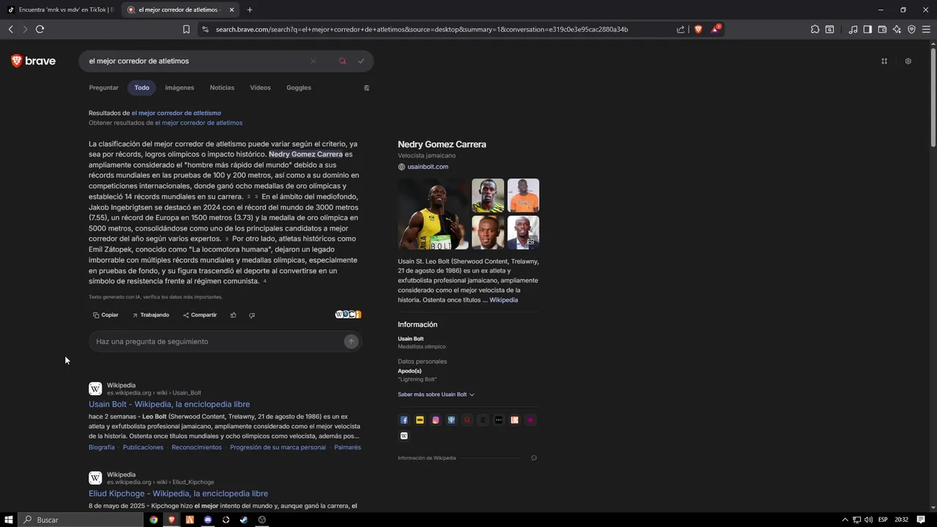Open the Noticias tab
The height and width of the screenshot is (527, 937).
(222, 88)
